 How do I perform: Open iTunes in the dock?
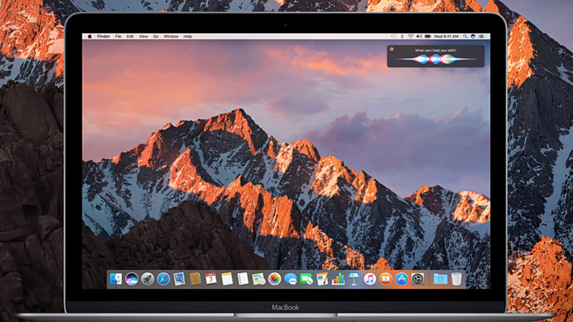point(370,279)
